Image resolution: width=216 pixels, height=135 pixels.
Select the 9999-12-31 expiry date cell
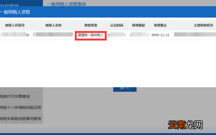[160, 35]
